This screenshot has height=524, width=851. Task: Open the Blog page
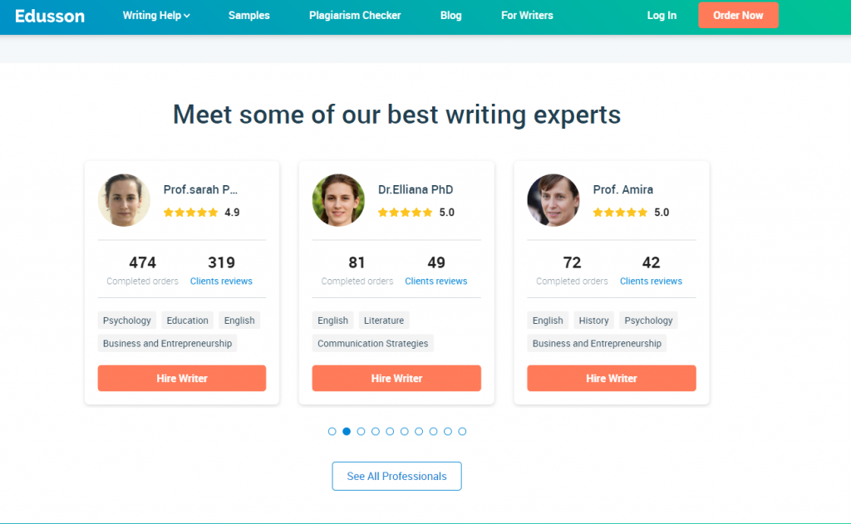click(451, 16)
